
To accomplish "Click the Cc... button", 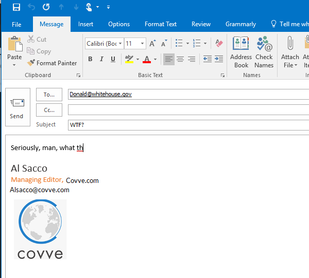I will coord(49,110).
